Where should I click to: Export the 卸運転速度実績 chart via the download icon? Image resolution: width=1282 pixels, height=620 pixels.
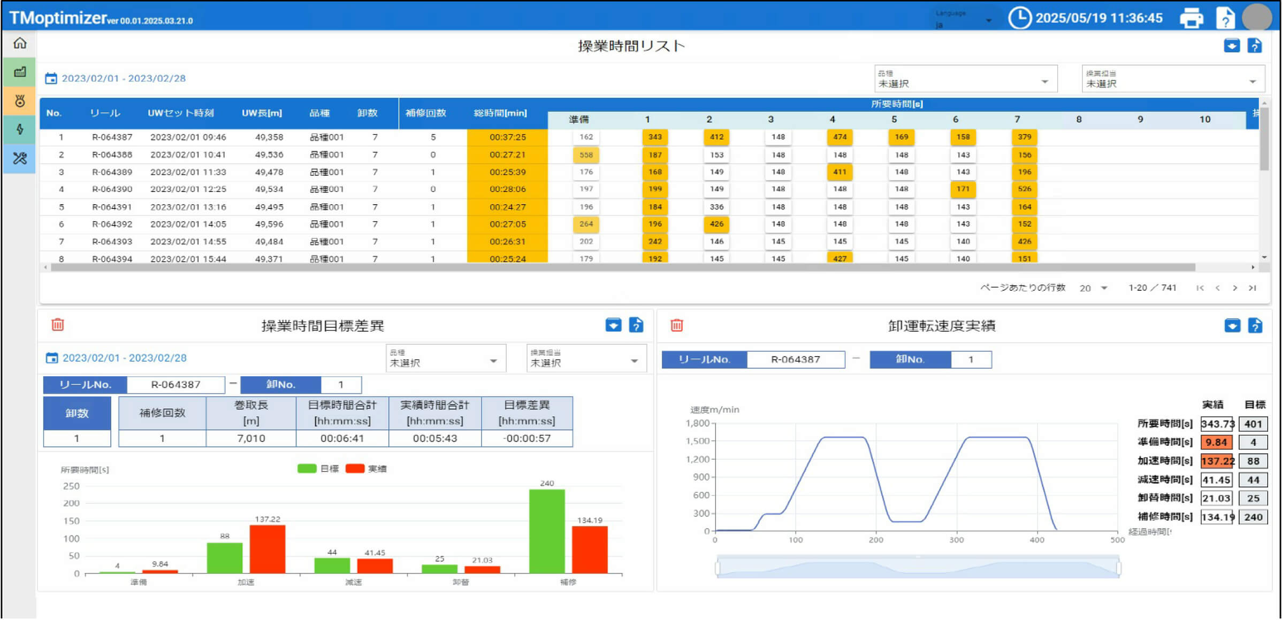coord(1233,325)
